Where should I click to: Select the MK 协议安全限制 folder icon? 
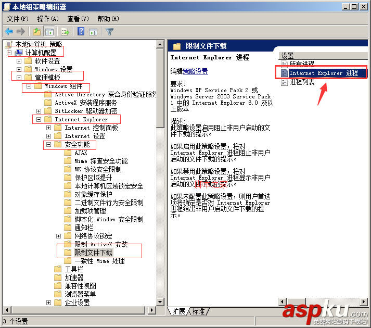[x=68, y=169]
